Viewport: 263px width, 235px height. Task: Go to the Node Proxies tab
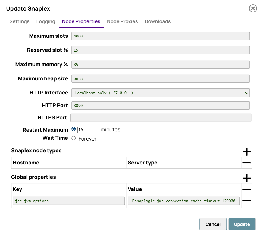click(122, 21)
